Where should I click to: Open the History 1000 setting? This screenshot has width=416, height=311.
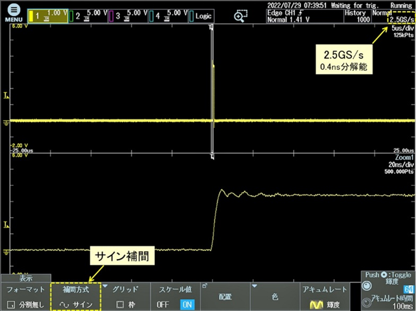[x=358, y=16]
